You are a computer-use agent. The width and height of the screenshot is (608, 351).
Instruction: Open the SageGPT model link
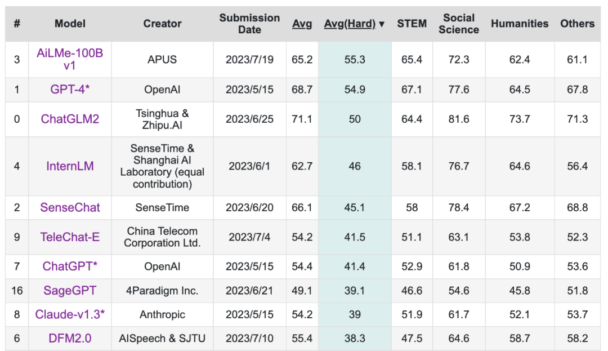point(70,290)
